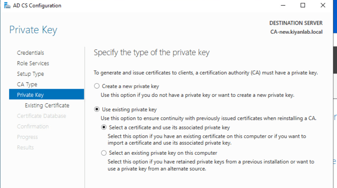Open the Role Services page
Viewport: 337px width, 188px height.
click(x=33, y=63)
